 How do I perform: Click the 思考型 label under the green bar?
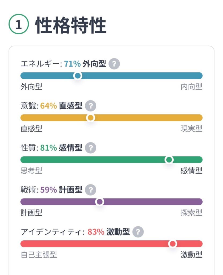pos(31,171)
